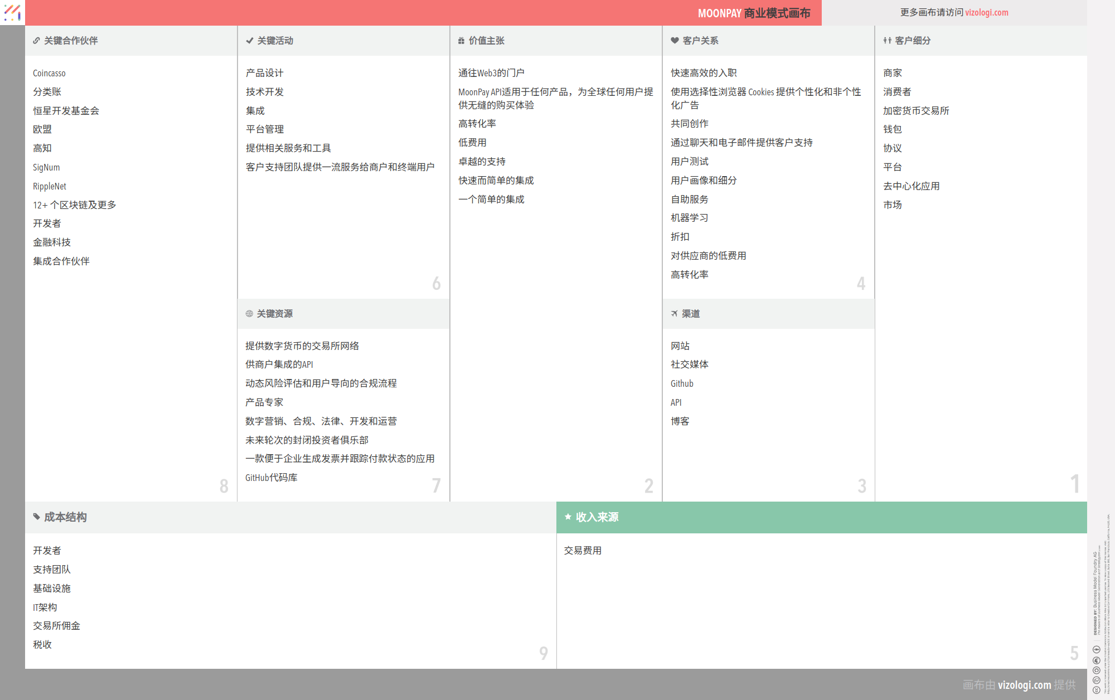Click the people icon beside 客户细分
The width and height of the screenshot is (1115, 700).
coord(887,41)
